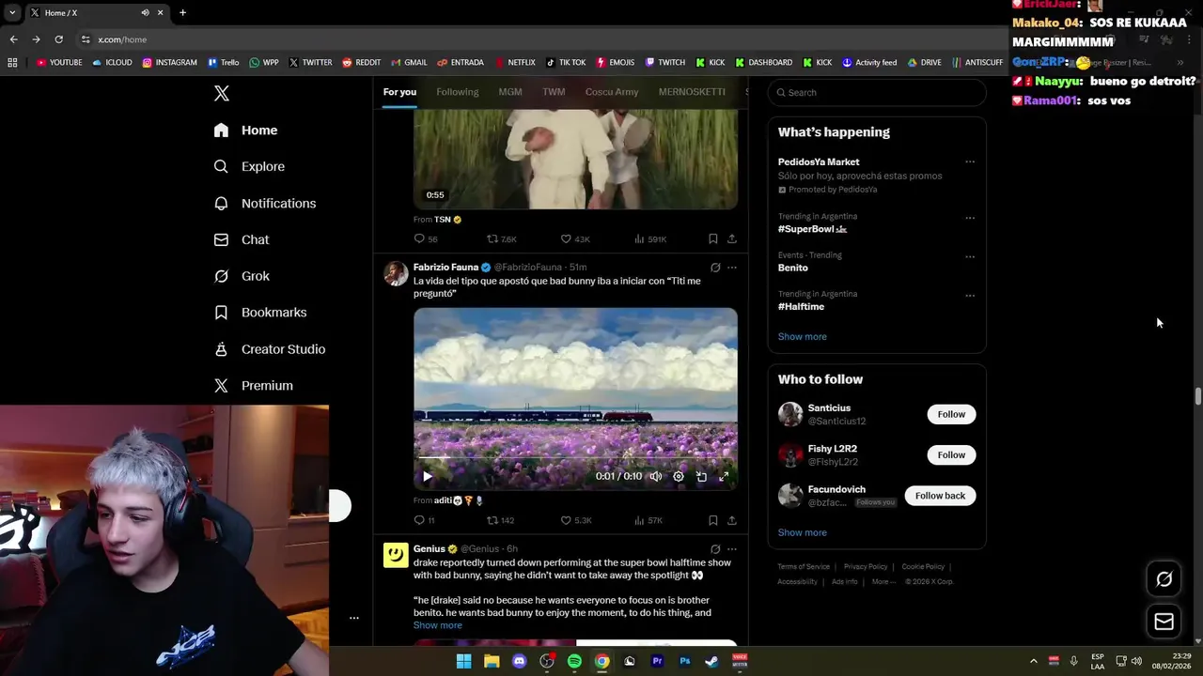Open the TWITCH bookmark in bookmarks bar
1203x676 pixels.
tap(664, 63)
